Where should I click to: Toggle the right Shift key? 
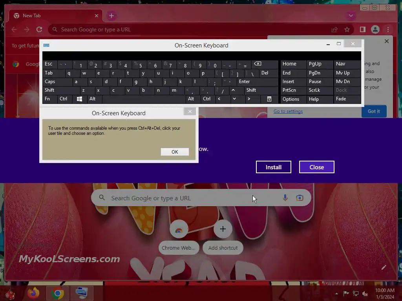(261, 90)
